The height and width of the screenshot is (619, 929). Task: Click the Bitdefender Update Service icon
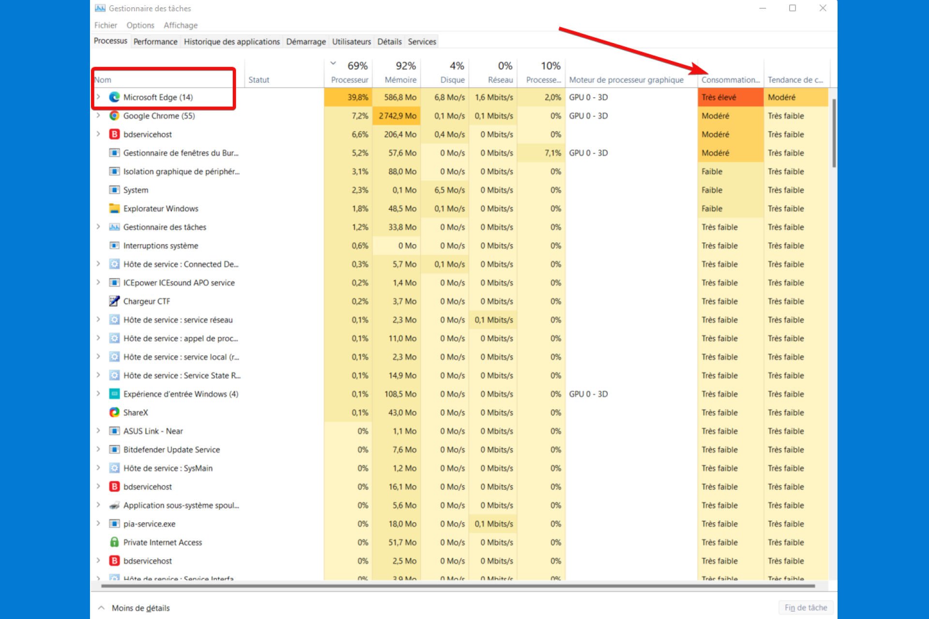(x=114, y=450)
